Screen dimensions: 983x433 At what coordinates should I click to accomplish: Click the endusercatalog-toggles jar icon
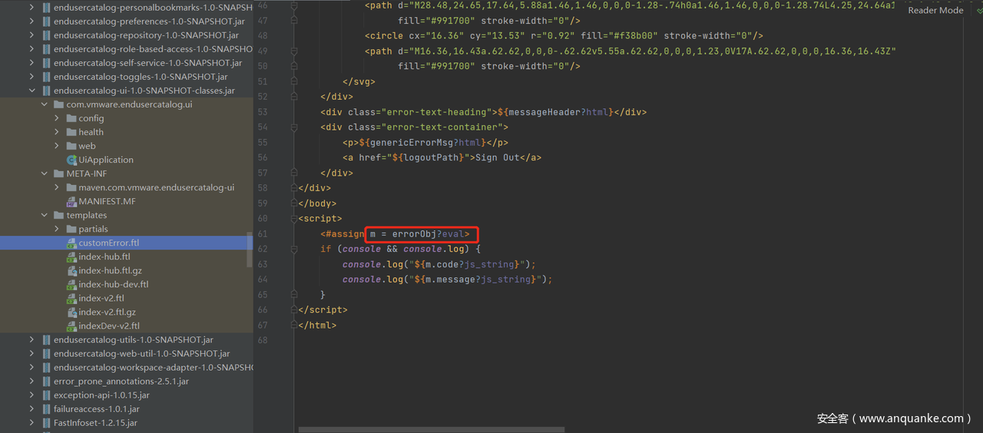[47, 77]
